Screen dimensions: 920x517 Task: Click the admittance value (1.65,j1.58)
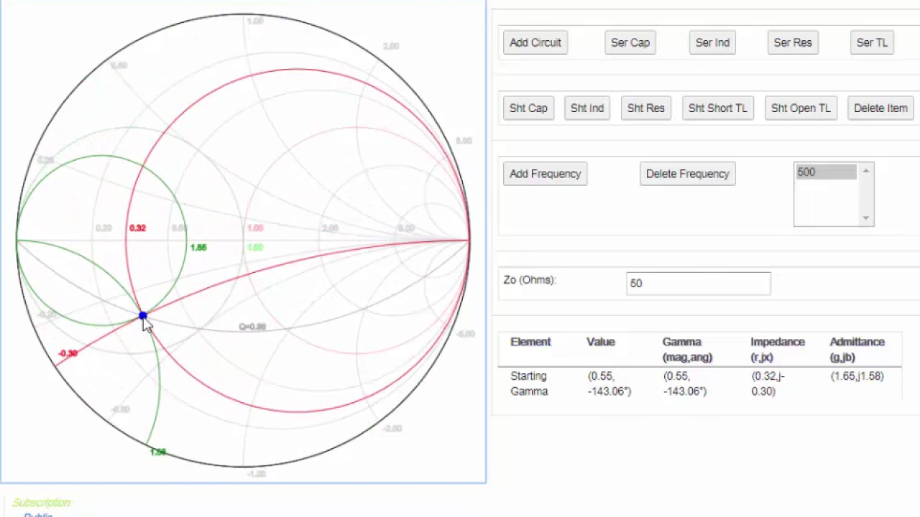pyautogui.click(x=857, y=376)
